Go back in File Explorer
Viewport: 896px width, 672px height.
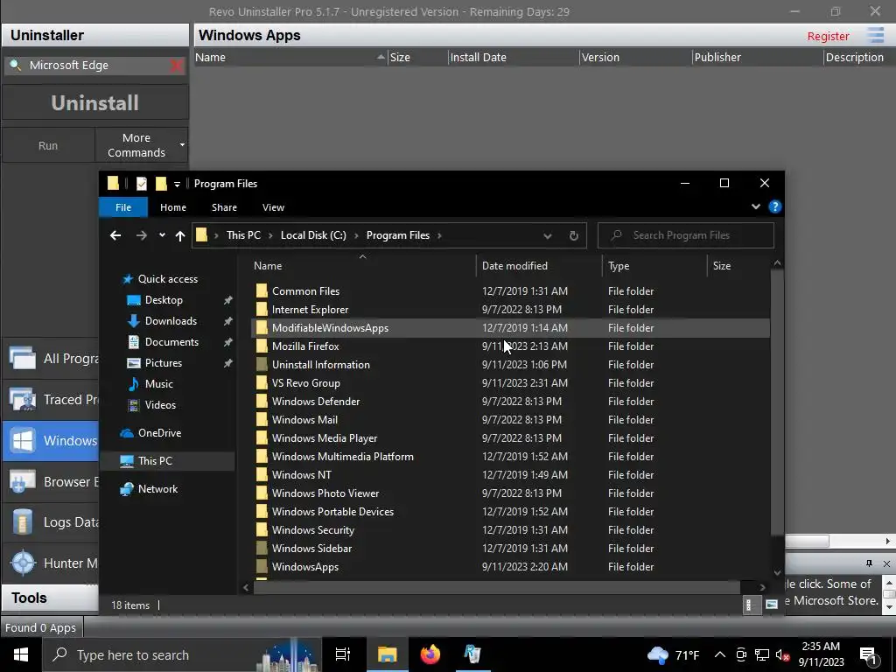click(x=115, y=235)
